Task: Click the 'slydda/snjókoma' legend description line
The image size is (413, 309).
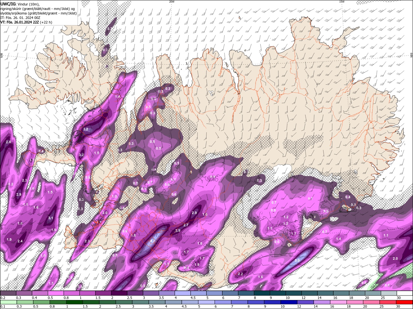Action: (x=38, y=13)
